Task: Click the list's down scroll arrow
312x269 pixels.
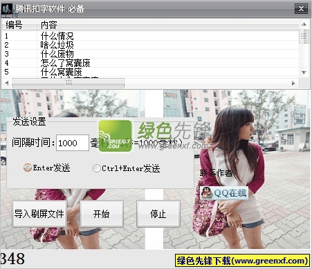Action: tap(304, 72)
